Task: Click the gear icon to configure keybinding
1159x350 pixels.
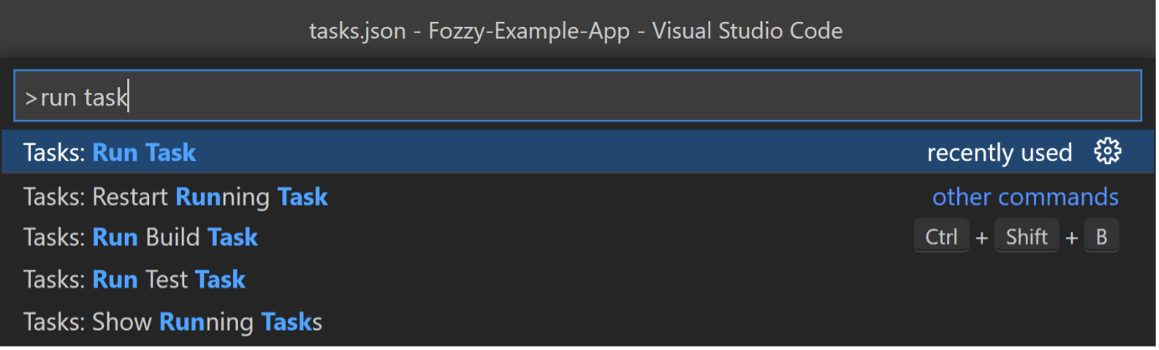Action: tap(1107, 152)
